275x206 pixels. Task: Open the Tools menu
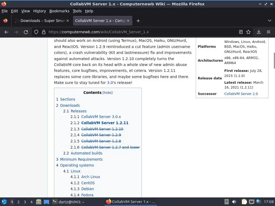(77, 11)
